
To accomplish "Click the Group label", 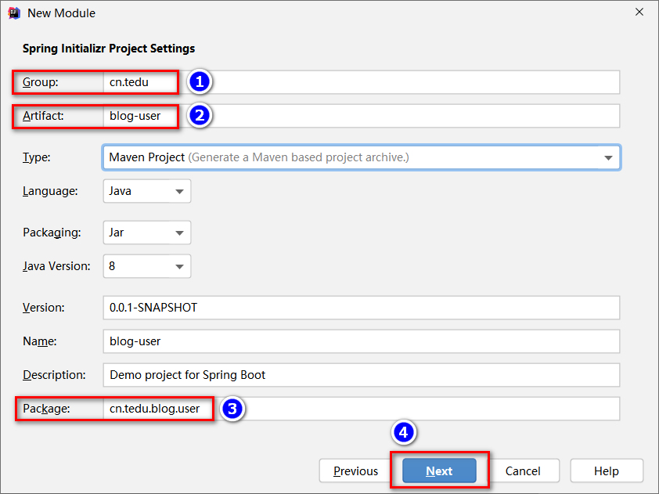I will point(41,82).
